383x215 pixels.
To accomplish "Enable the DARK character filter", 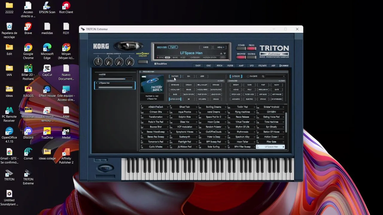I will pos(250,85).
